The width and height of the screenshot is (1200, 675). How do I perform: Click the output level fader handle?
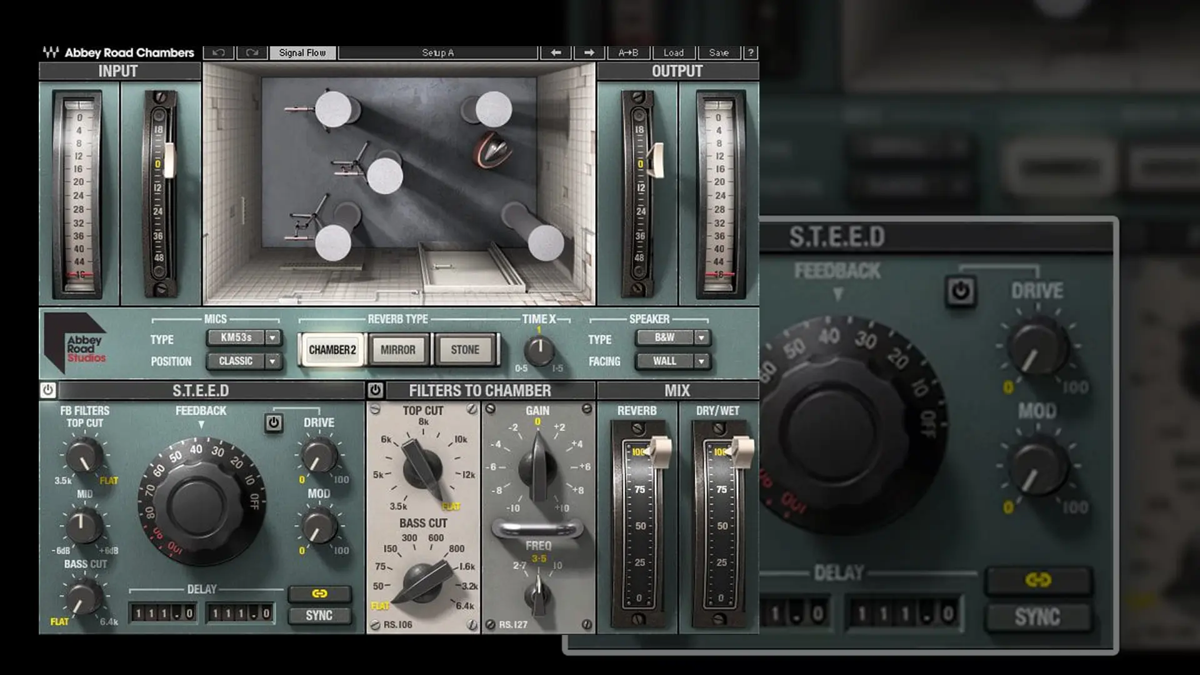[x=656, y=159]
